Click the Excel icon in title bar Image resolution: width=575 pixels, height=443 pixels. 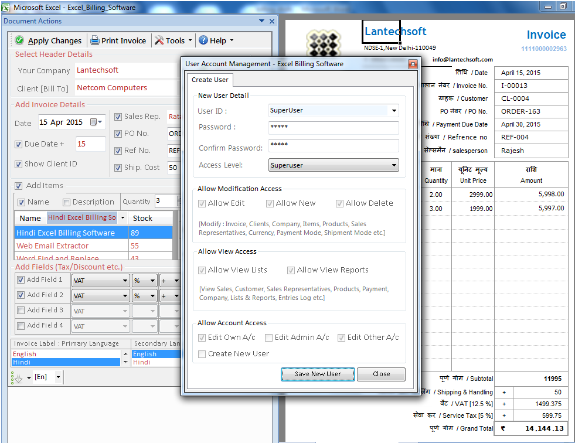pos(6,7)
